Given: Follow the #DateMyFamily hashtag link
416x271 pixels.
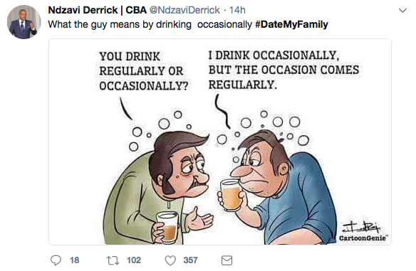Looking at the screenshot, I should 291,24.
